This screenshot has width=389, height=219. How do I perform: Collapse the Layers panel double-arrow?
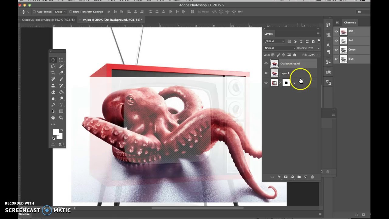pyautogui.click(x=318, y=29)
